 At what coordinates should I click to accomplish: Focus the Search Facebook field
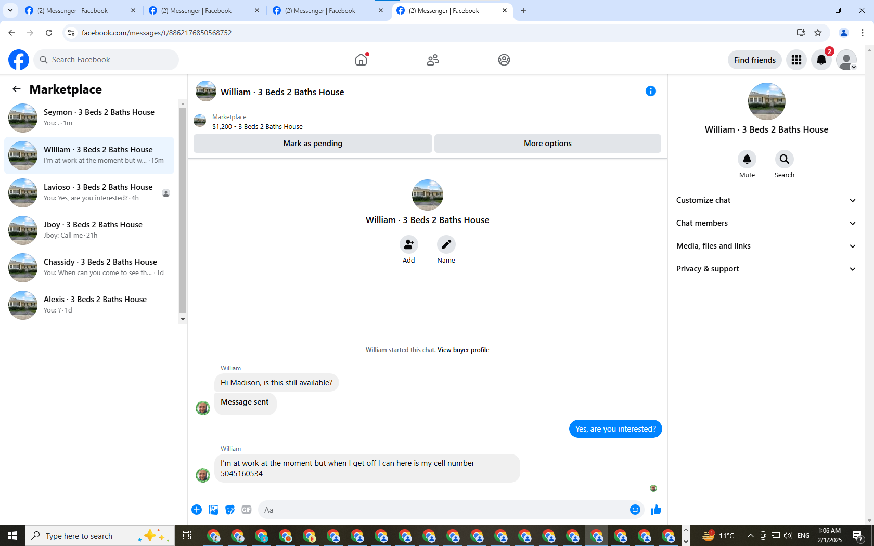point(106,60)
